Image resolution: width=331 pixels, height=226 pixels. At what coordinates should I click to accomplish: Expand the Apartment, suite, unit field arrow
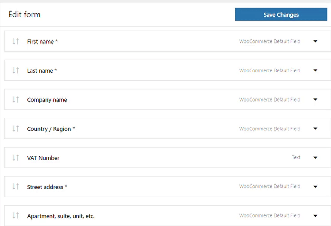[315, 216]
